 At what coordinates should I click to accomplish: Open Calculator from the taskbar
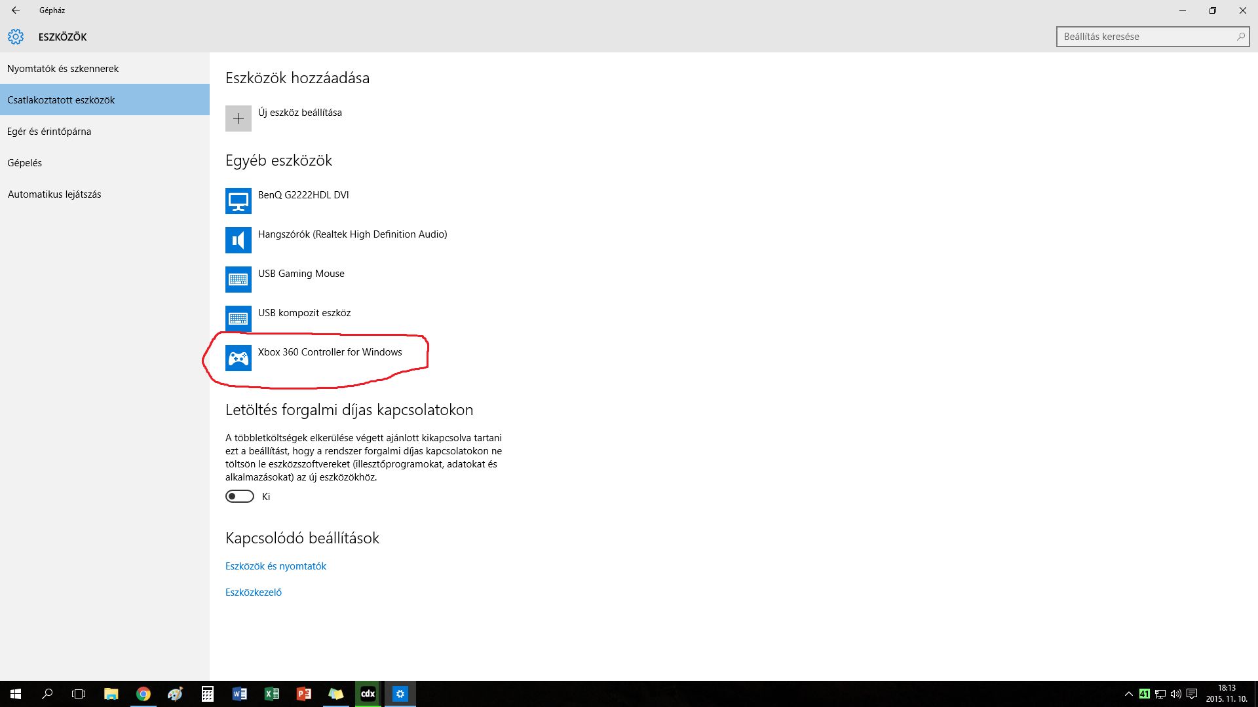point(208,694)
